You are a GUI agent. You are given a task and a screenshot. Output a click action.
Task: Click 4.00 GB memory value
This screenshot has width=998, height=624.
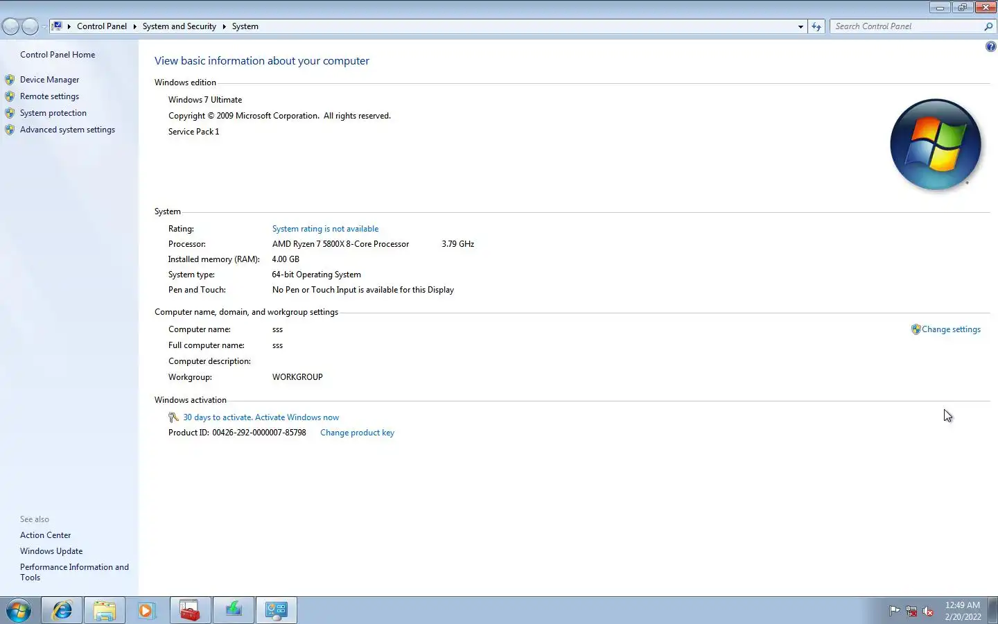click(286, 259)
